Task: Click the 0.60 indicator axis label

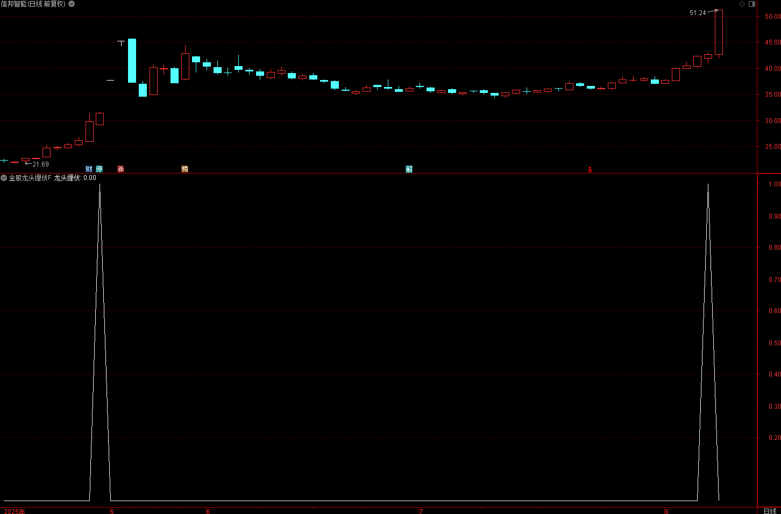Action: click(x=774, y=311)
